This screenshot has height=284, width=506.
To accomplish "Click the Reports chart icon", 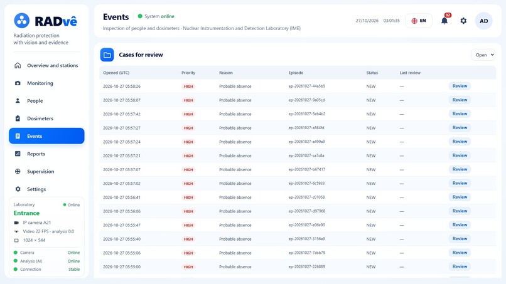I will pyautogui.click(x=18, y=154).
